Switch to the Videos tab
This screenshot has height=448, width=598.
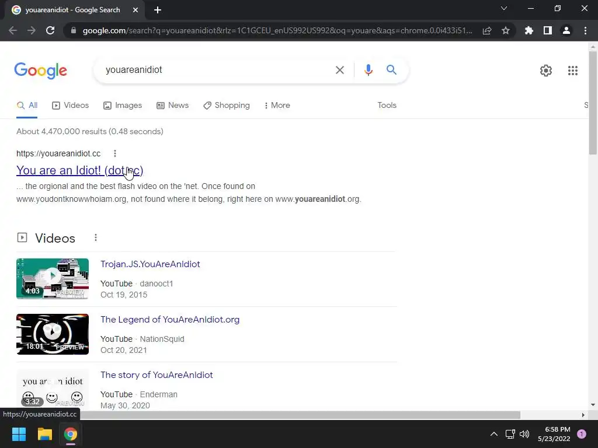[71, 106]
